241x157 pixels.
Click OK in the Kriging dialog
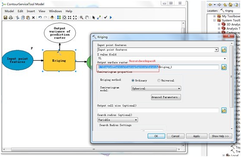pos(156,136)
